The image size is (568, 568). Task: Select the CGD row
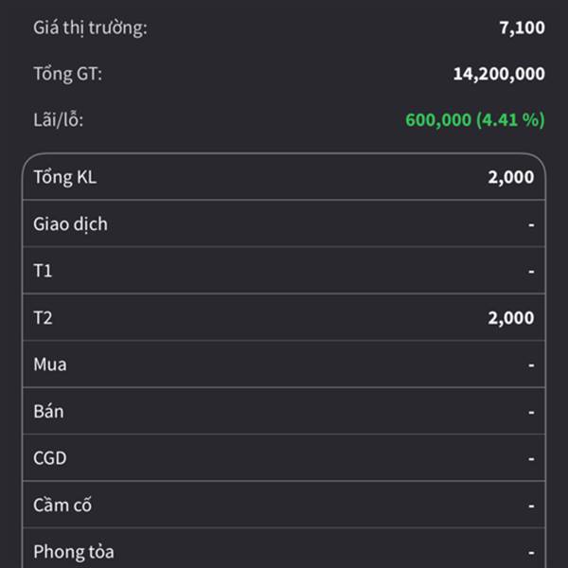284,458
